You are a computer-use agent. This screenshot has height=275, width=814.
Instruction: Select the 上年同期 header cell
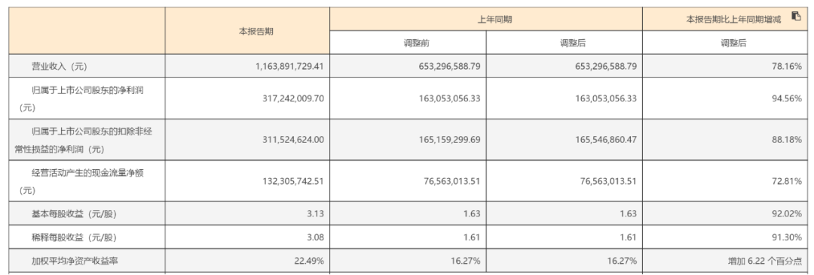[486, 20]
